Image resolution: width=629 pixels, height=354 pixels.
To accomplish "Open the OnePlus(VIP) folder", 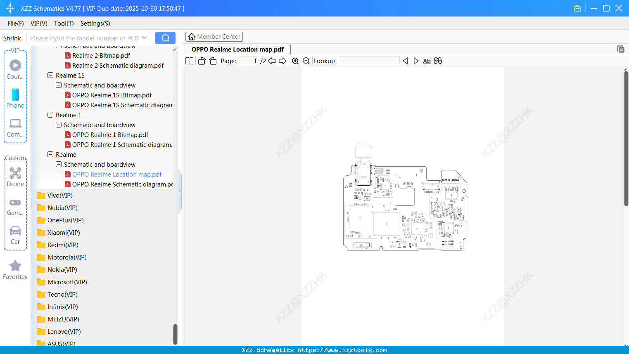I will (x=60, y=220).
